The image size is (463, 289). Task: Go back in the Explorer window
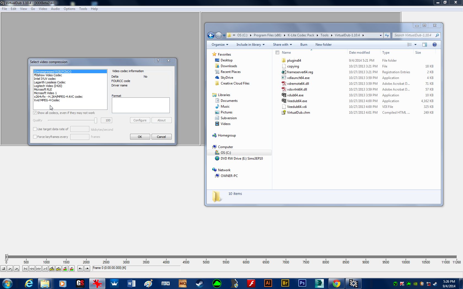click(x=211, y=35)
